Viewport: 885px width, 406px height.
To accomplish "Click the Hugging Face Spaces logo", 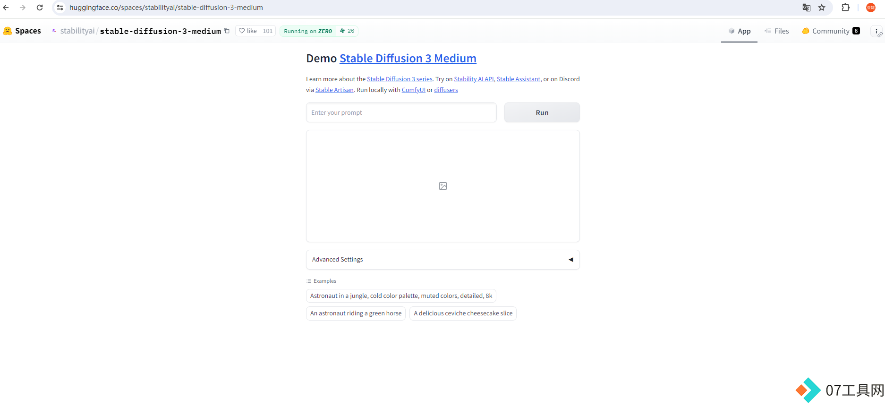I will [22, 31].
